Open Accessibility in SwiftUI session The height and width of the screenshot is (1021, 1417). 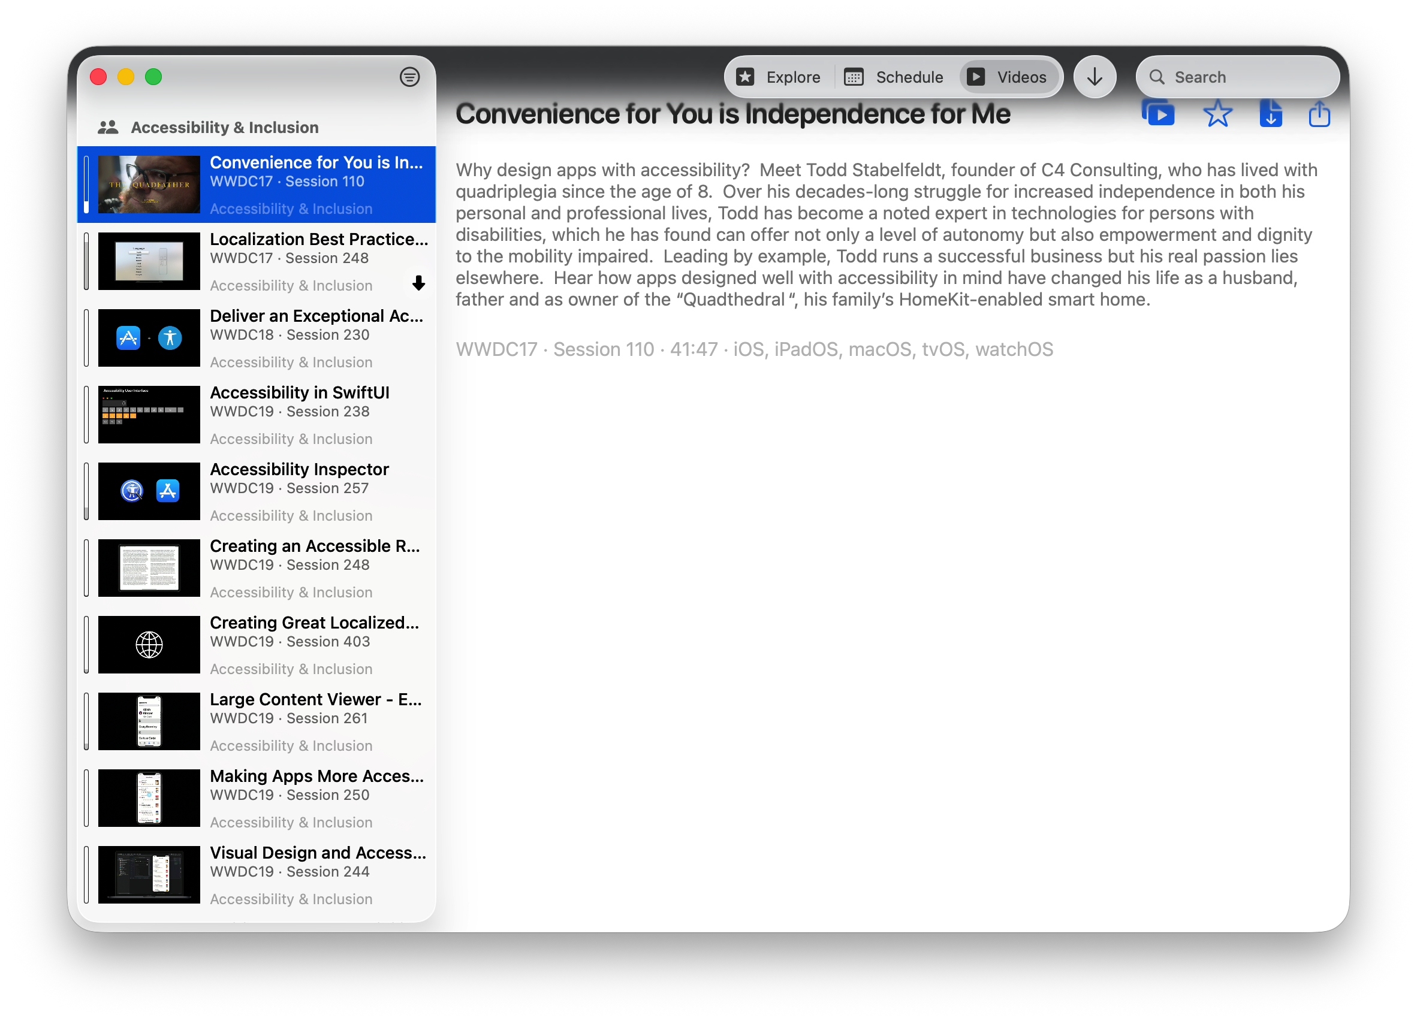(256, 415)
